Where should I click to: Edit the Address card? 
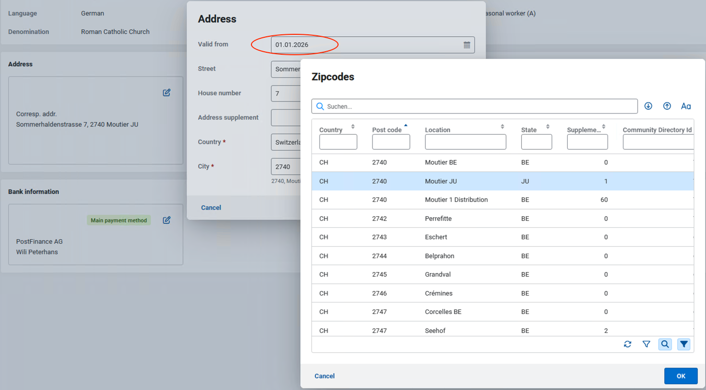[x=166, y=93]
